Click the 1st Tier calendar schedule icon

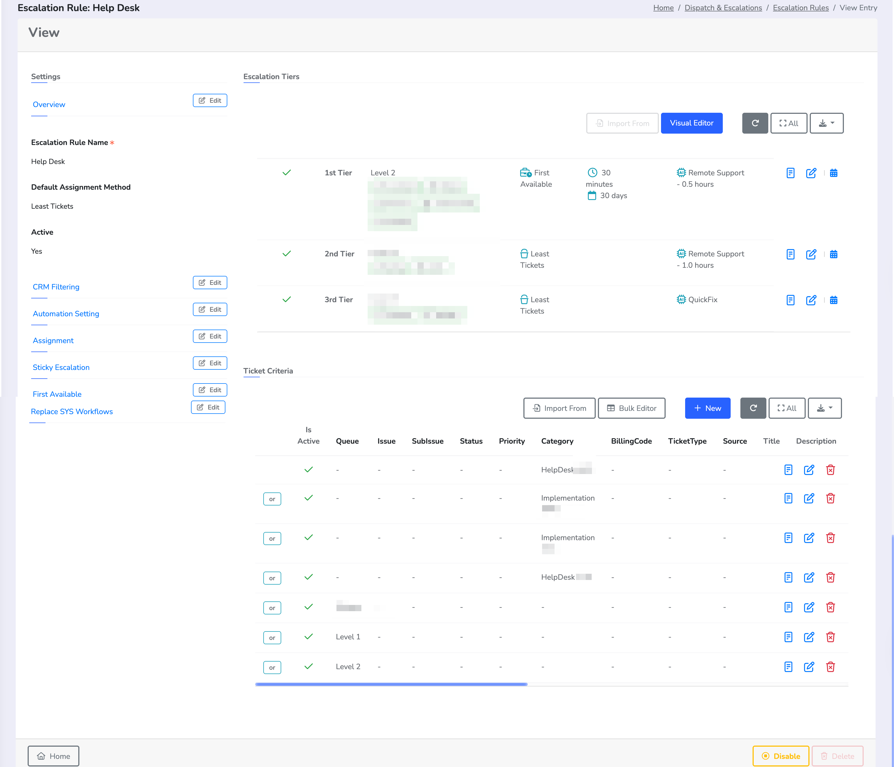834,173
